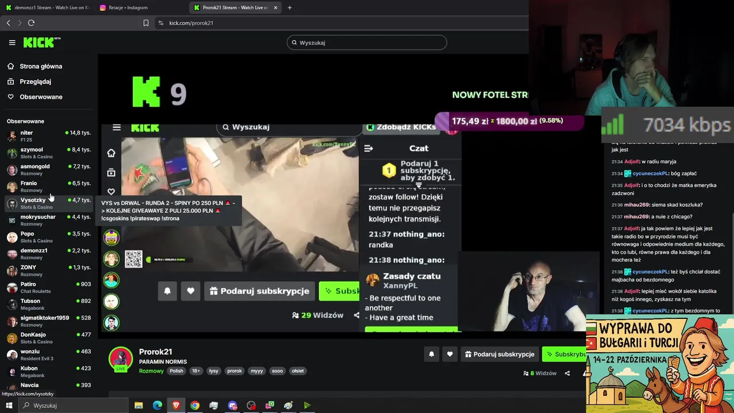Open File Explorer from the taskbar
The height and width of the screenshot is (413, 734).
point(139,406)
